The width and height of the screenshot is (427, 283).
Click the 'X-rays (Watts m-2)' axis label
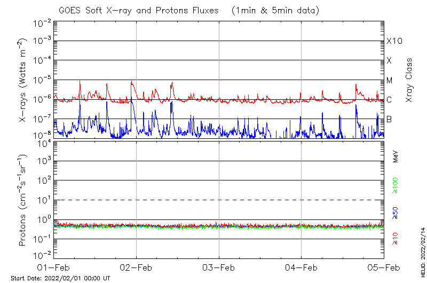pyautogui.click(x=23, y=80)
